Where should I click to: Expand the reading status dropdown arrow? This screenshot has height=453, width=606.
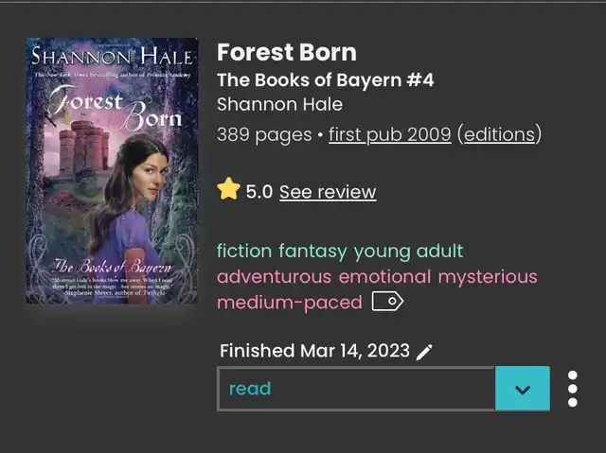coord(522,389)
